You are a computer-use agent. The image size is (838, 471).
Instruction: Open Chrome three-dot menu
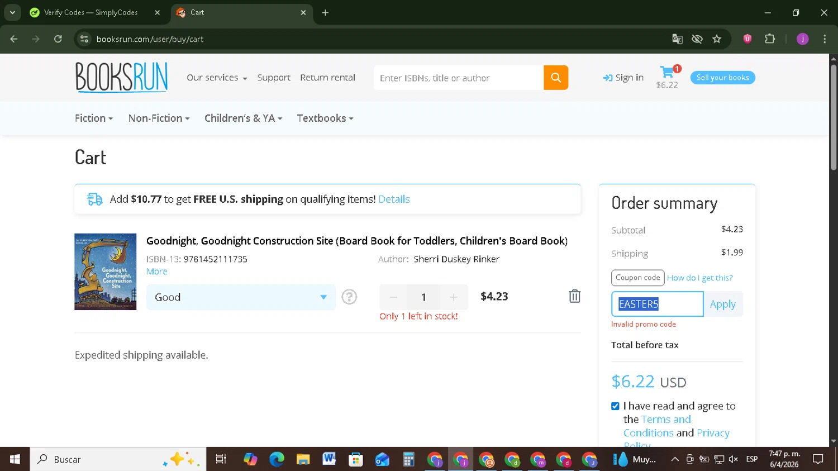click(825, 39)
